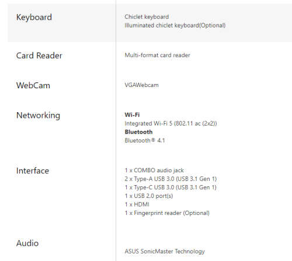
Task: Click the bold Wi-Fi subheading
Action: tap(132, 115)
